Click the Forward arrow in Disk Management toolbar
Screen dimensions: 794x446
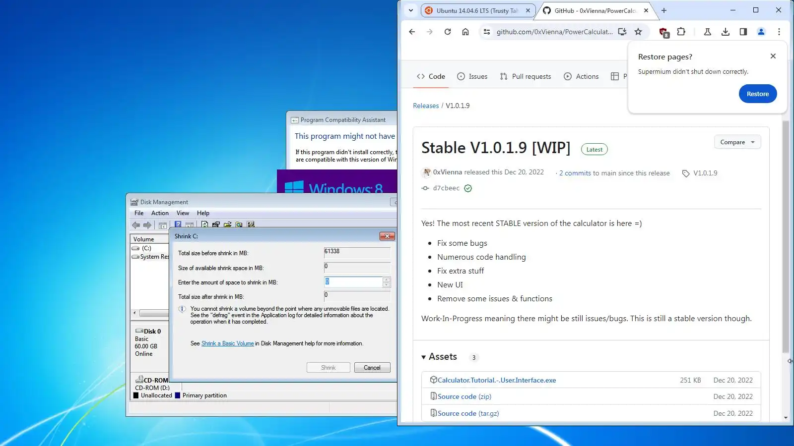[x=147, y=225]
